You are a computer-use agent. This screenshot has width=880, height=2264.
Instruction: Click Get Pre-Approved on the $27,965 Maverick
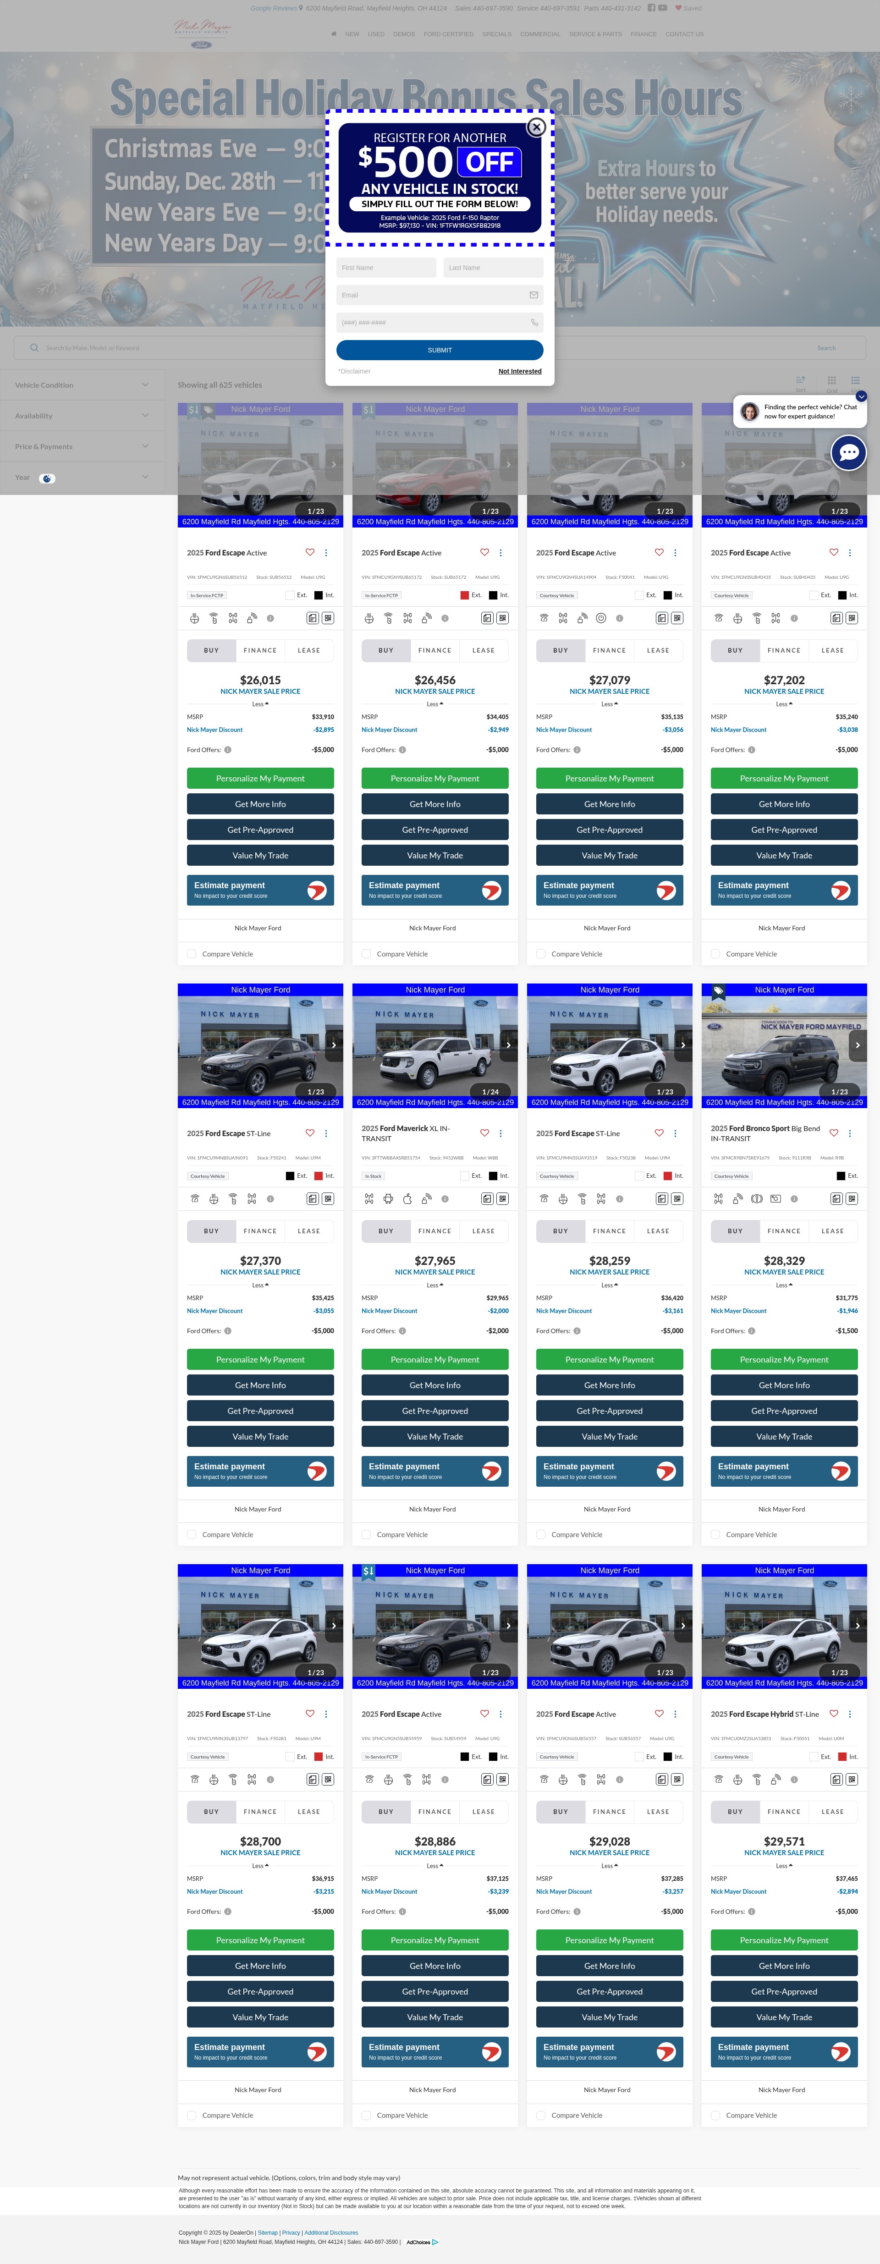point(434,1411)
